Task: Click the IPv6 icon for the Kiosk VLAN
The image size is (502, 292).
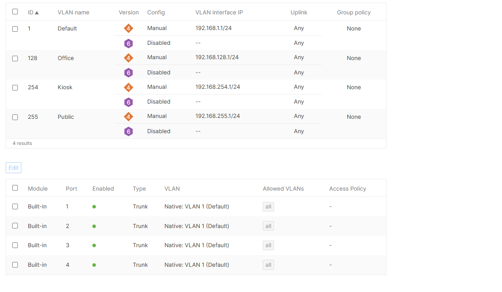Action: (129, 101)
